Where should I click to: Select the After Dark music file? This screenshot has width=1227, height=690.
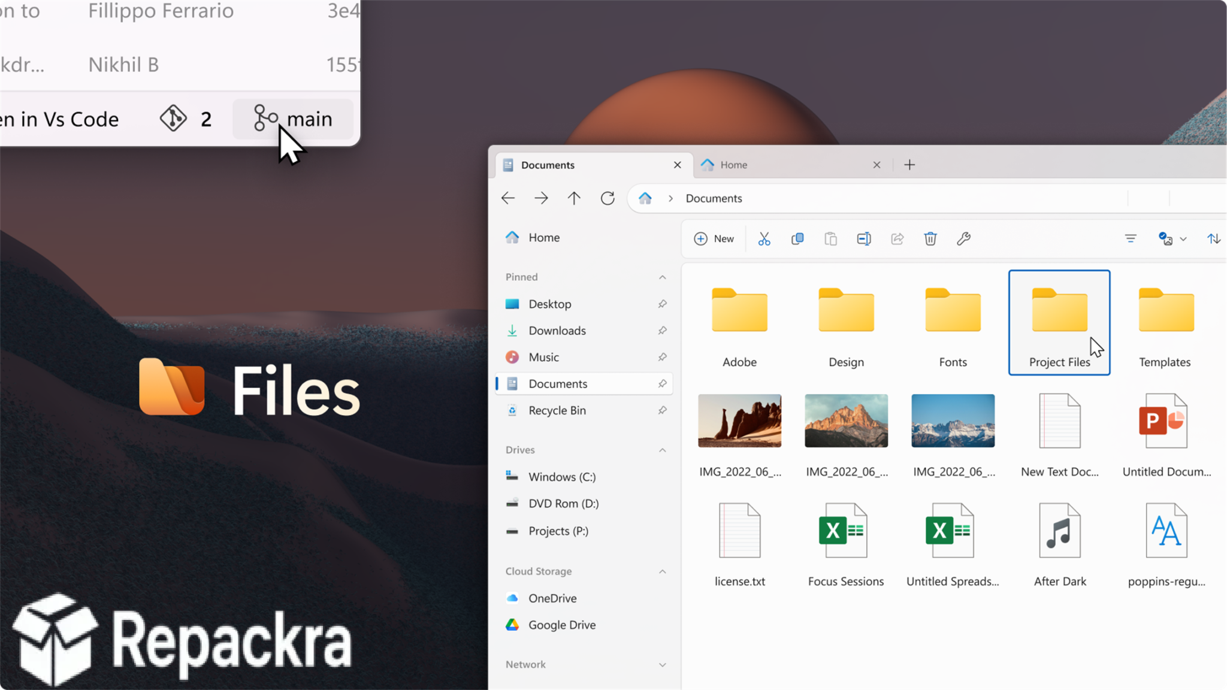pos(1059,545)
